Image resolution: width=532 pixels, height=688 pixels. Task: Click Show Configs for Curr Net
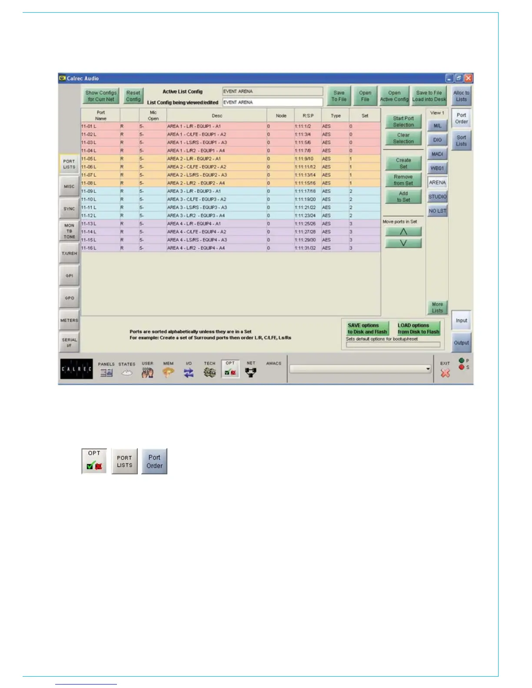click(101, 96)
